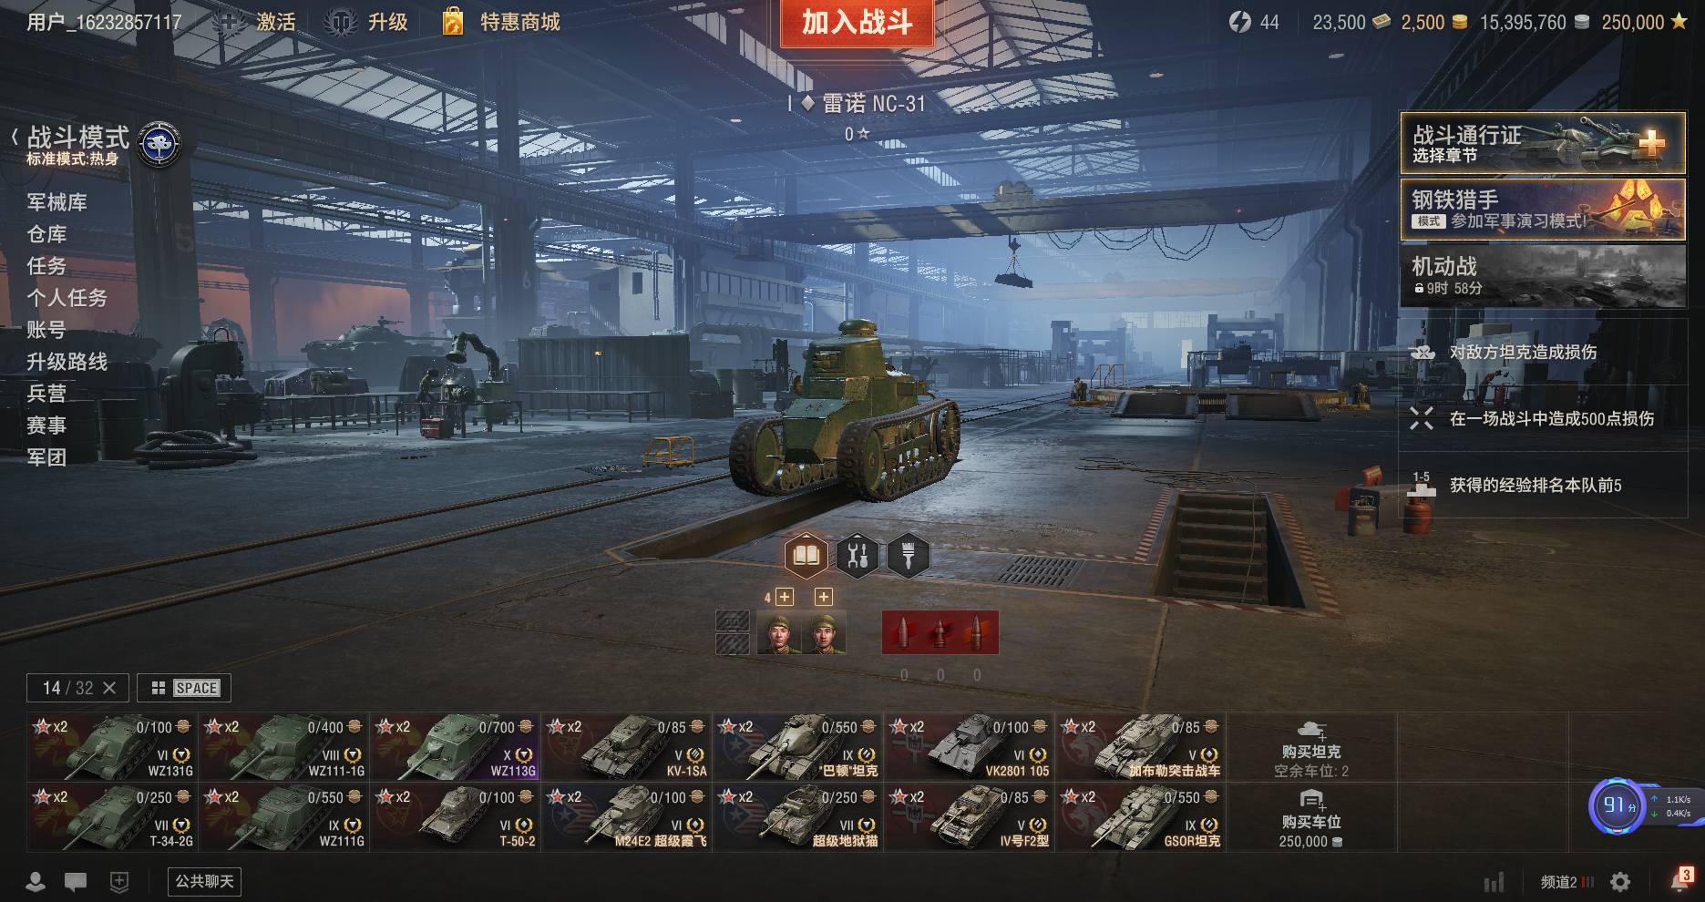Open the tank manual book icon
Viewport: 1705px width, 902px height.
[x=806, y=555]
